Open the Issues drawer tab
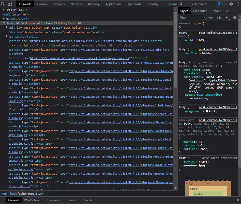The width and height of the screenshot is (241, 204). (71, 200)
